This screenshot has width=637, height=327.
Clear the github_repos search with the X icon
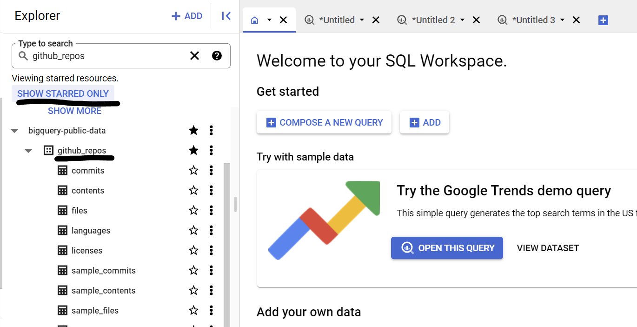194,55
